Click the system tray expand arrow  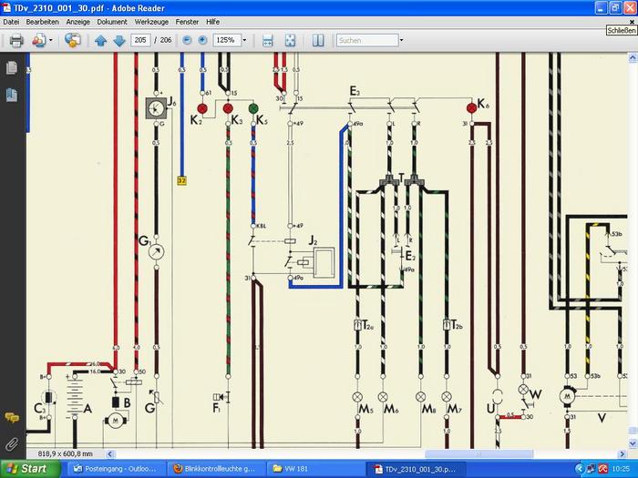(581, 469)
